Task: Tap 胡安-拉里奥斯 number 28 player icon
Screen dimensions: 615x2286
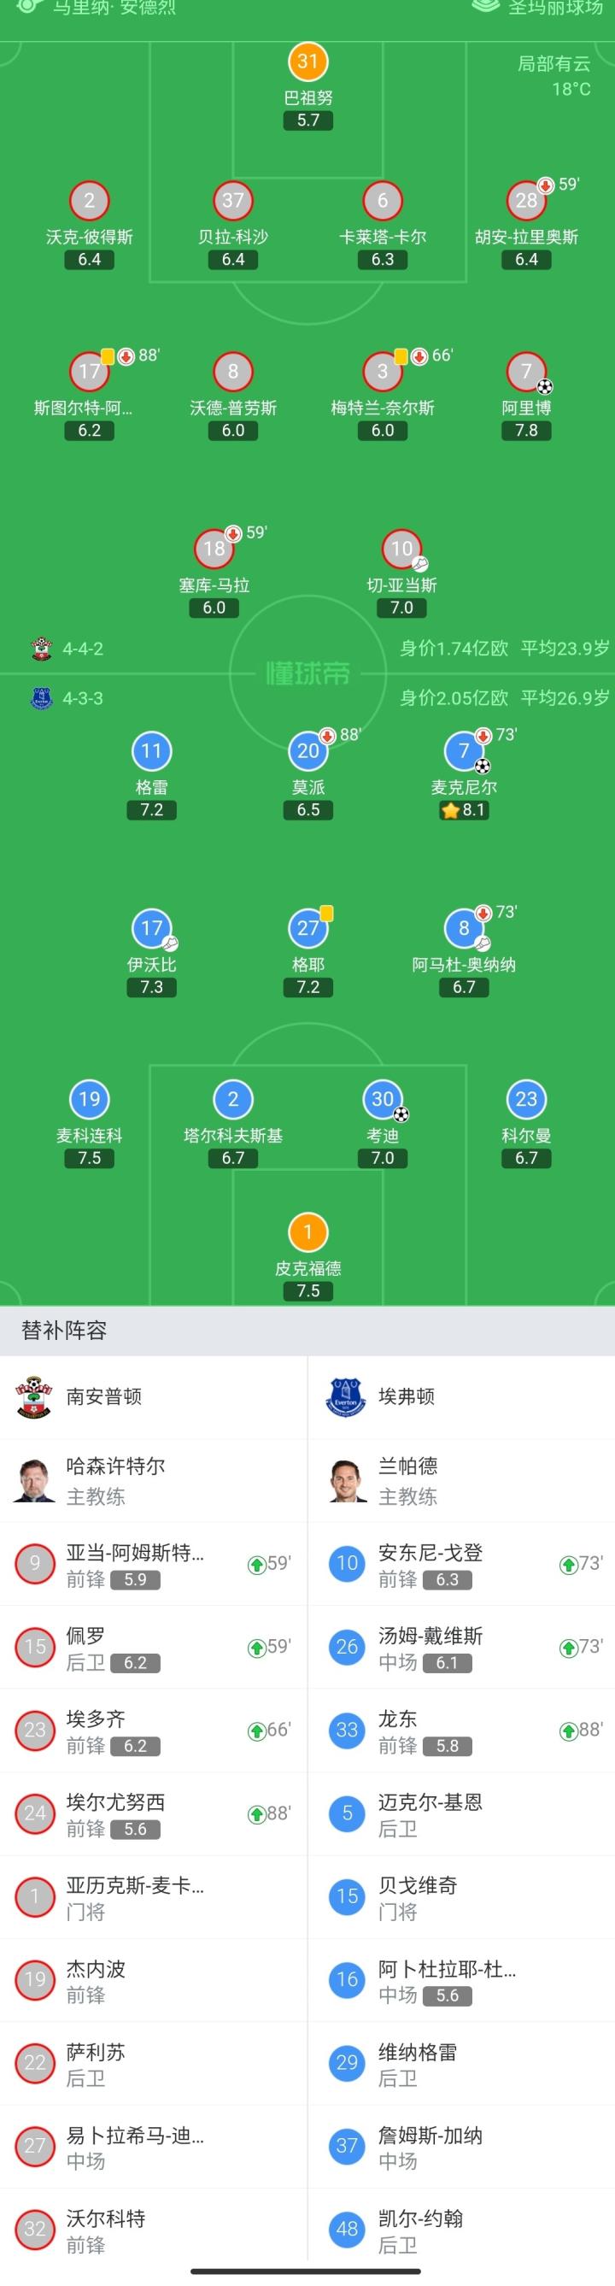Action: (x=526, y=201)
